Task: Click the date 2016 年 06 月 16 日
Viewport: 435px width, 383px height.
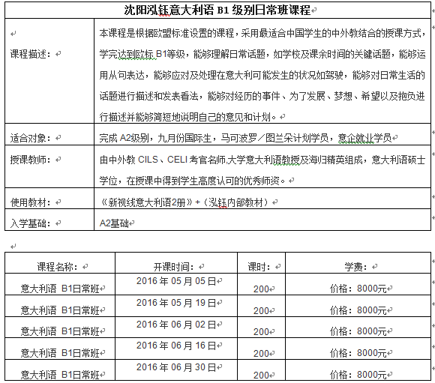Action: pos(176,346)
